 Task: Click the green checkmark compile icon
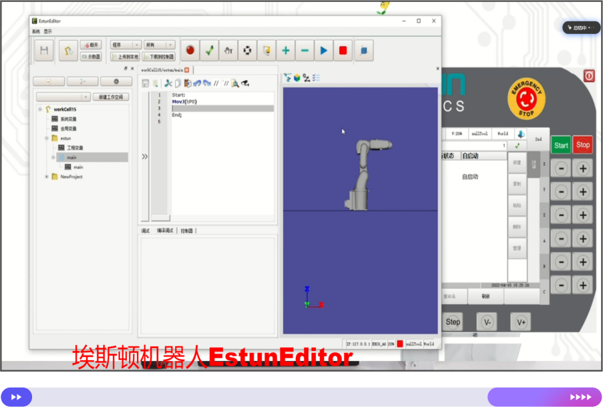209,50
